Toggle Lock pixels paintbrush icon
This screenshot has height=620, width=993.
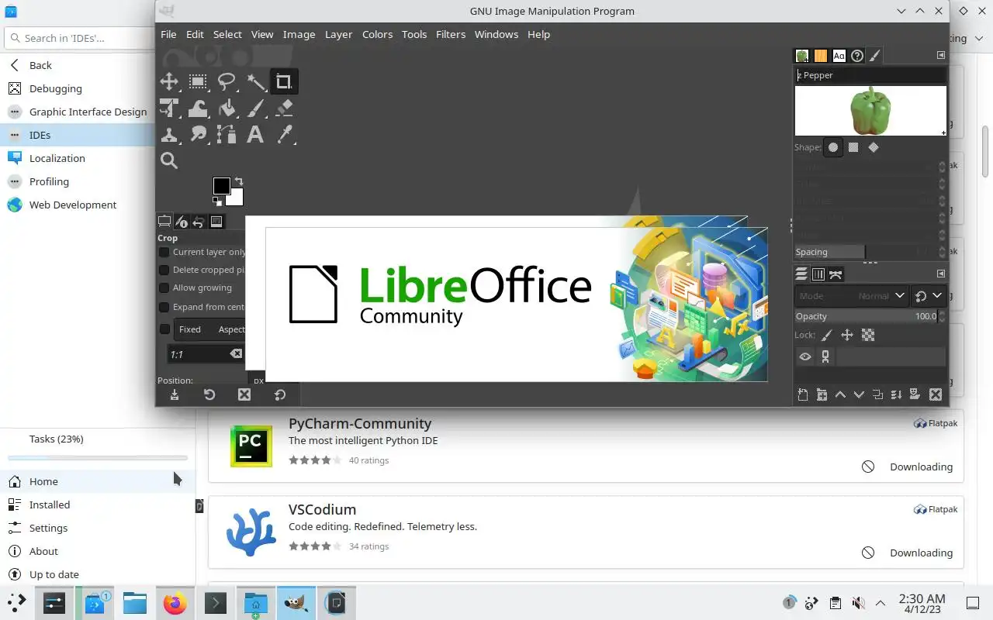point(827,336)
